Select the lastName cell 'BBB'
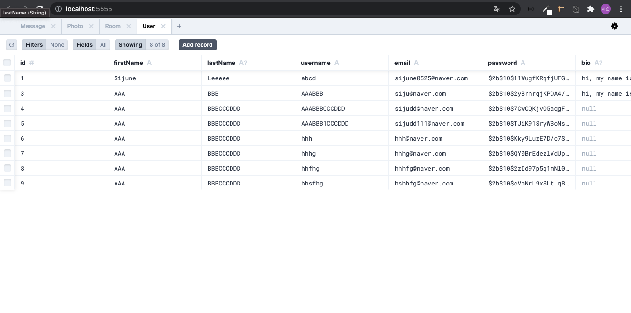Screen dimensions: 631x313 coord(248,93)
